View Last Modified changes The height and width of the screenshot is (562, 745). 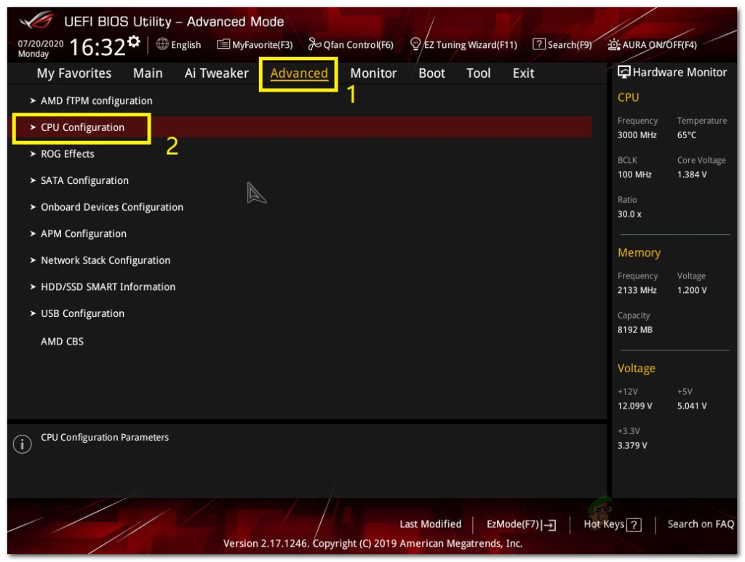(430, 524)
